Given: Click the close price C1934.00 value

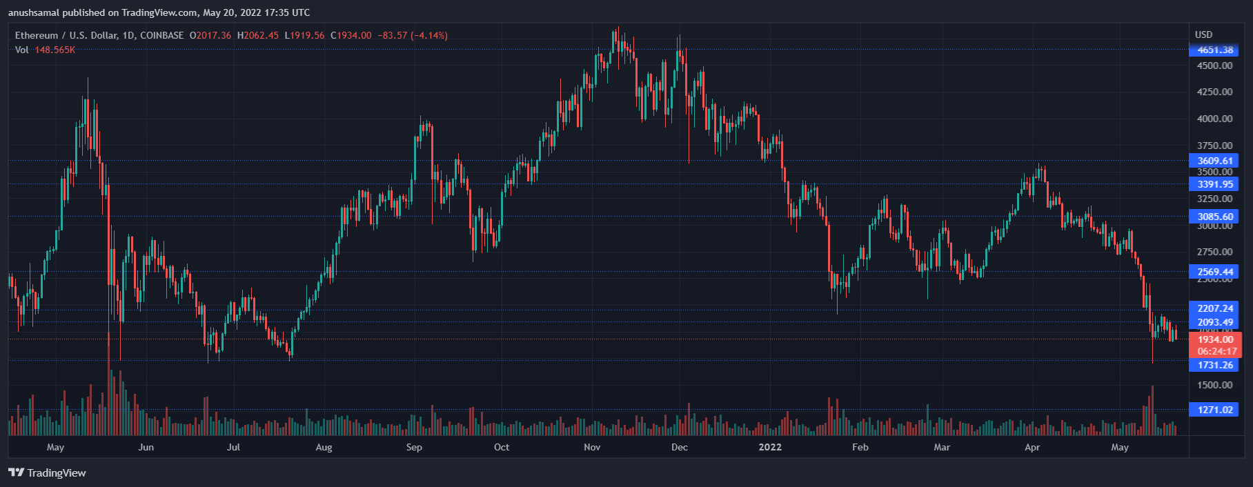Looking at the screenshot, I should tap(351, 35).
